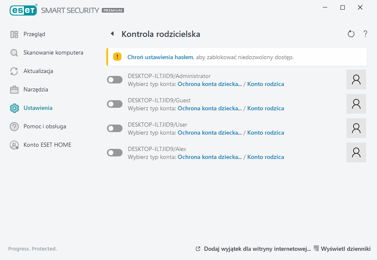Open Narzędzia from the sidebar
Screen dimensions: 377x260
36,90
